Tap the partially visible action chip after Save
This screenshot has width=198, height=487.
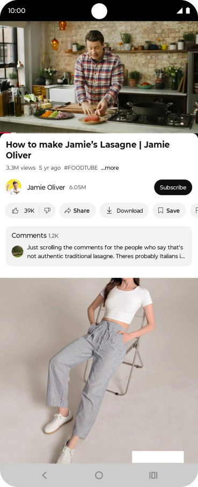click(194, 211)
